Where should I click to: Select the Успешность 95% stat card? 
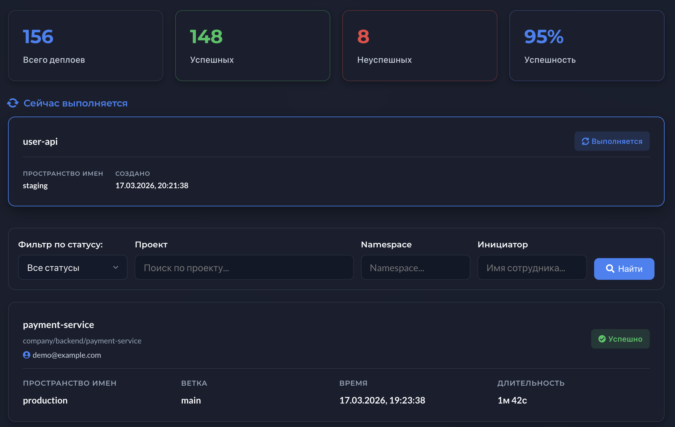587,45
